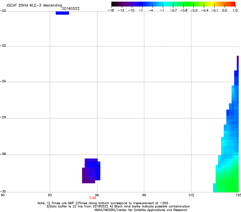The image size is (241, 212).
Task: Click the color bar label "-16"
Action: 111,10
